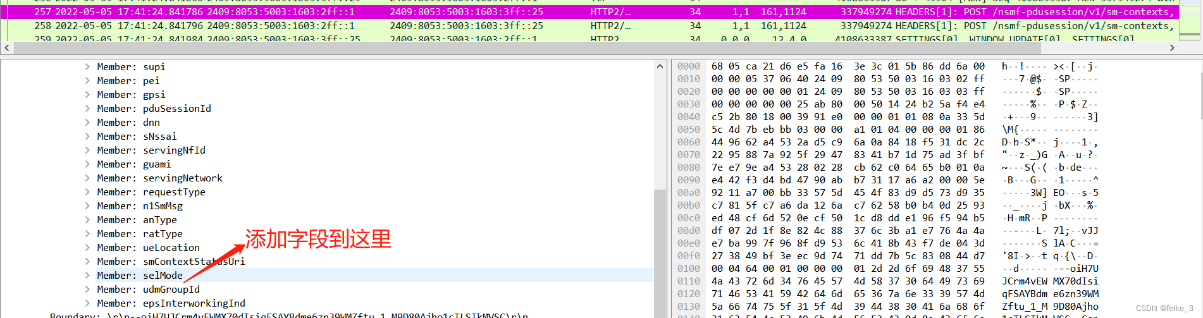Expand the Member: anType node

(x=87, y=219)
